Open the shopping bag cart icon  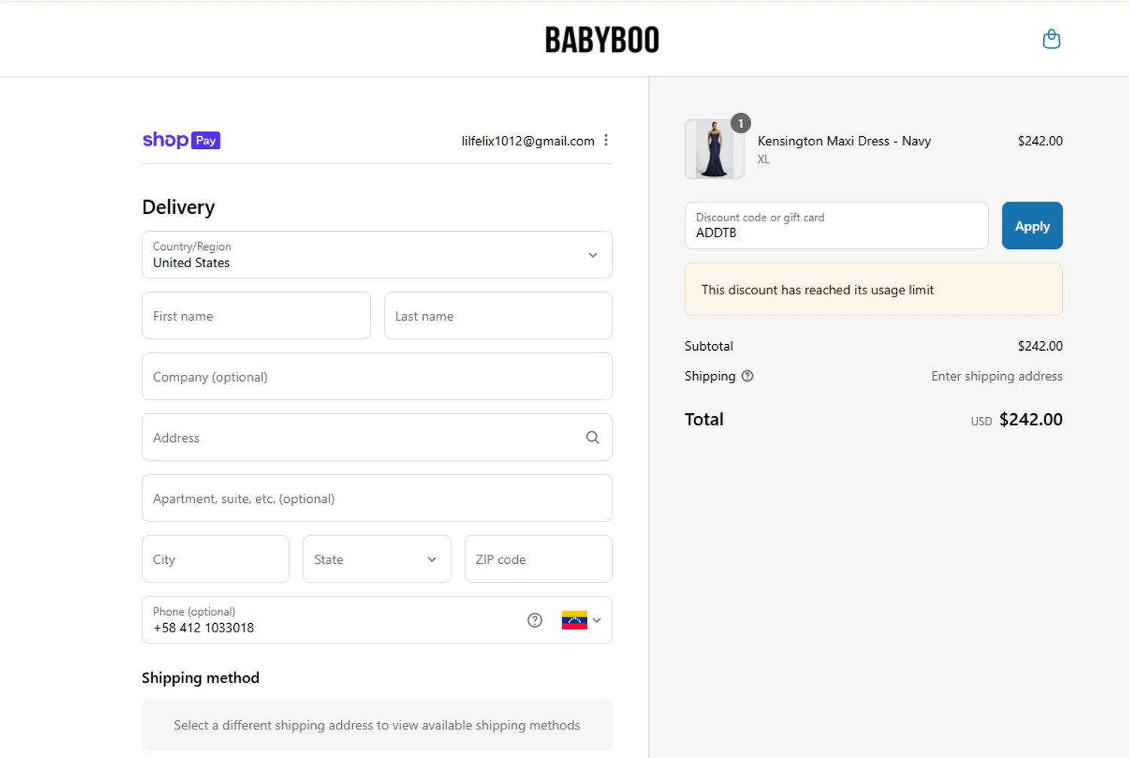coord(1051,39)
